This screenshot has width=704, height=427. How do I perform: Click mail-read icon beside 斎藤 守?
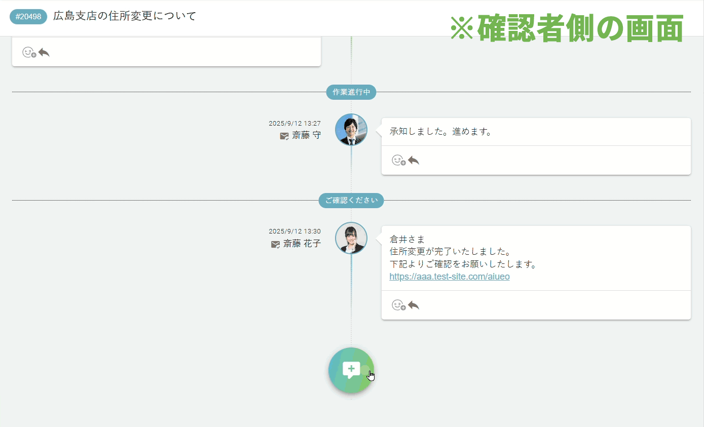coord(284,136)
